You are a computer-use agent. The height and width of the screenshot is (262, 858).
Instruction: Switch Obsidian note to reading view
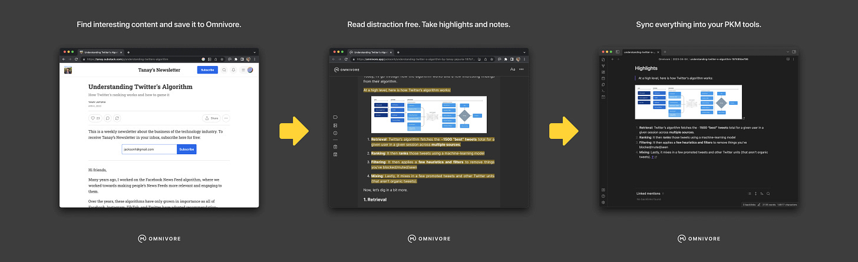(x=788, y=59)
